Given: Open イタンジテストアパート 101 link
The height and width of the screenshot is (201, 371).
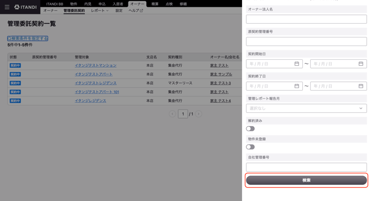Looking at the screenshot, I should 97,92.
